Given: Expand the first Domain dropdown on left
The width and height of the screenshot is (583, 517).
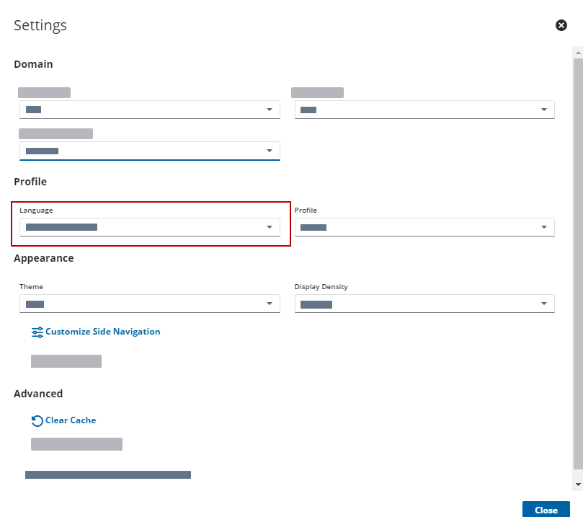Looking at the screenshot, I should tap(149, 110).
